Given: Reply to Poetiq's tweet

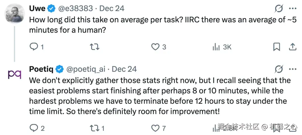Looking at the screenshot, I should [x=34, y=128].
